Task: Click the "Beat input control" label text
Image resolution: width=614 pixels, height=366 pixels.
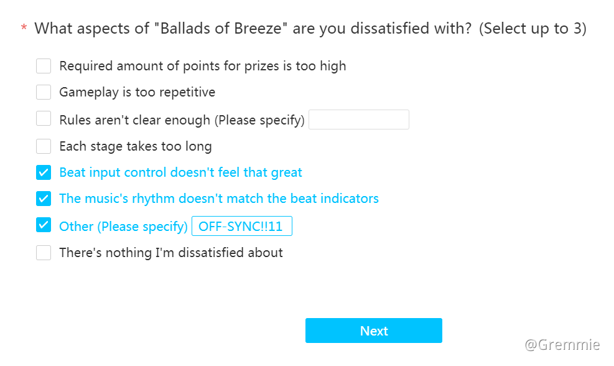Action: coord(180,172)
